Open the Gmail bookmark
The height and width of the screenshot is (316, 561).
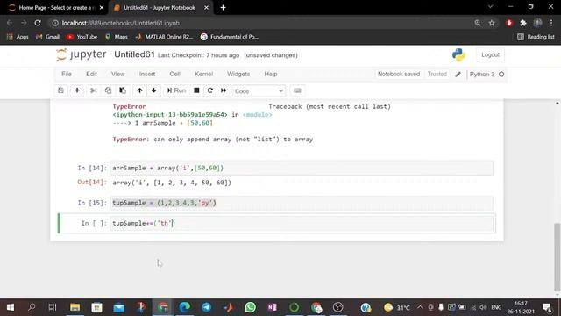(47, 37)
